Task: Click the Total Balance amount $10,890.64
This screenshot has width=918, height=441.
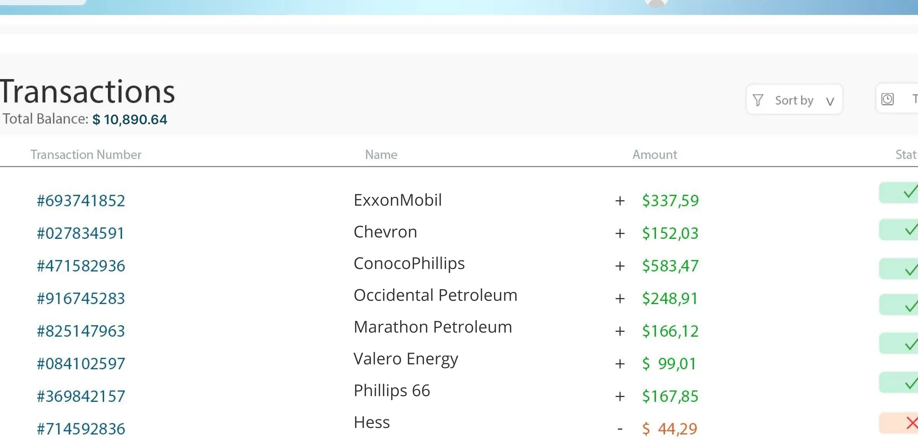Action: pyautogui.click(x=130, y=119)
